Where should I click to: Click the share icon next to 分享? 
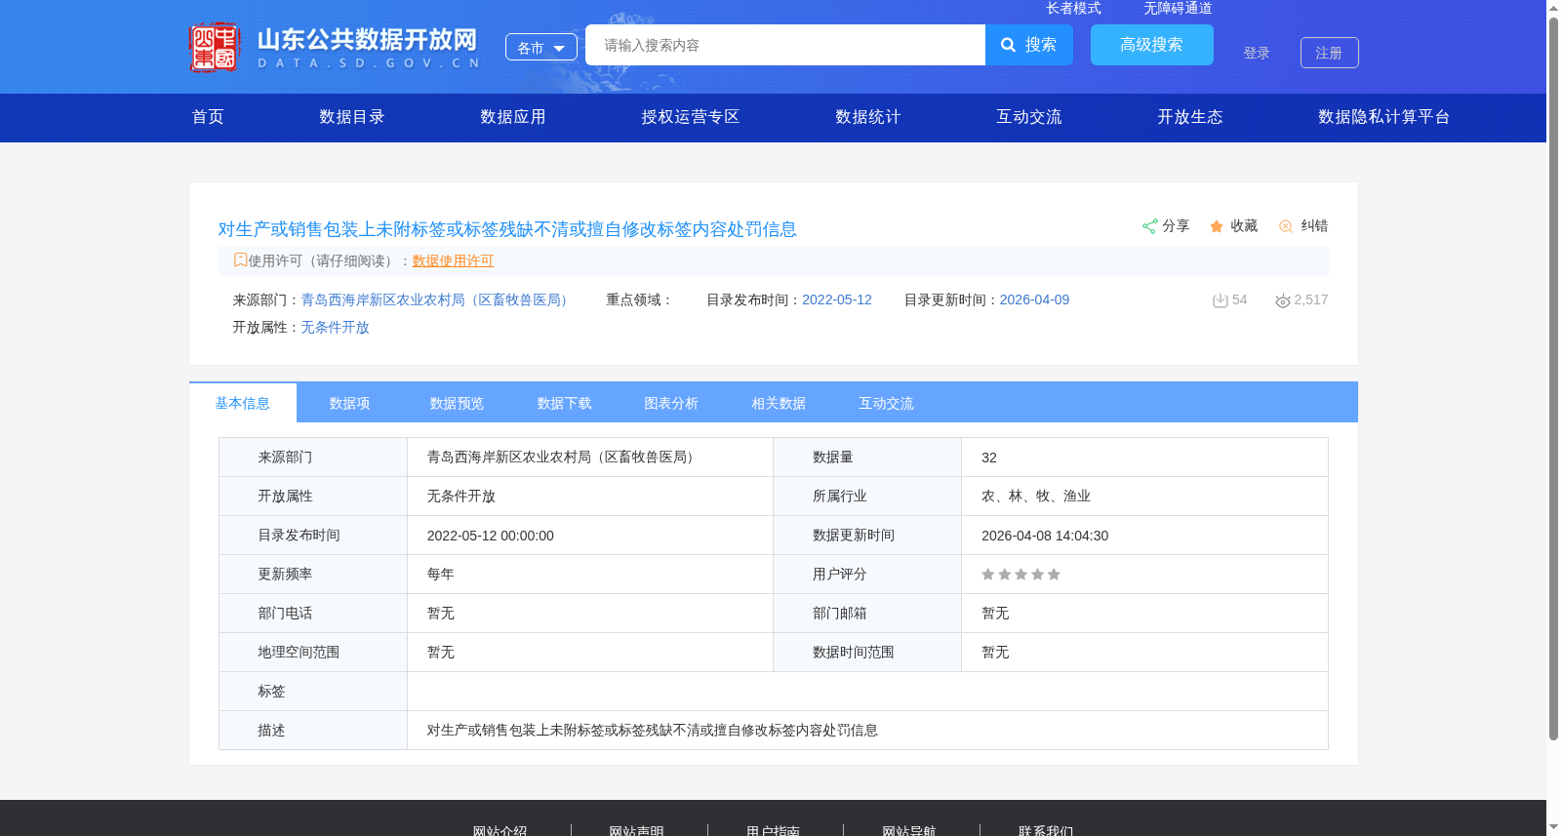(x=1149, y=226)
